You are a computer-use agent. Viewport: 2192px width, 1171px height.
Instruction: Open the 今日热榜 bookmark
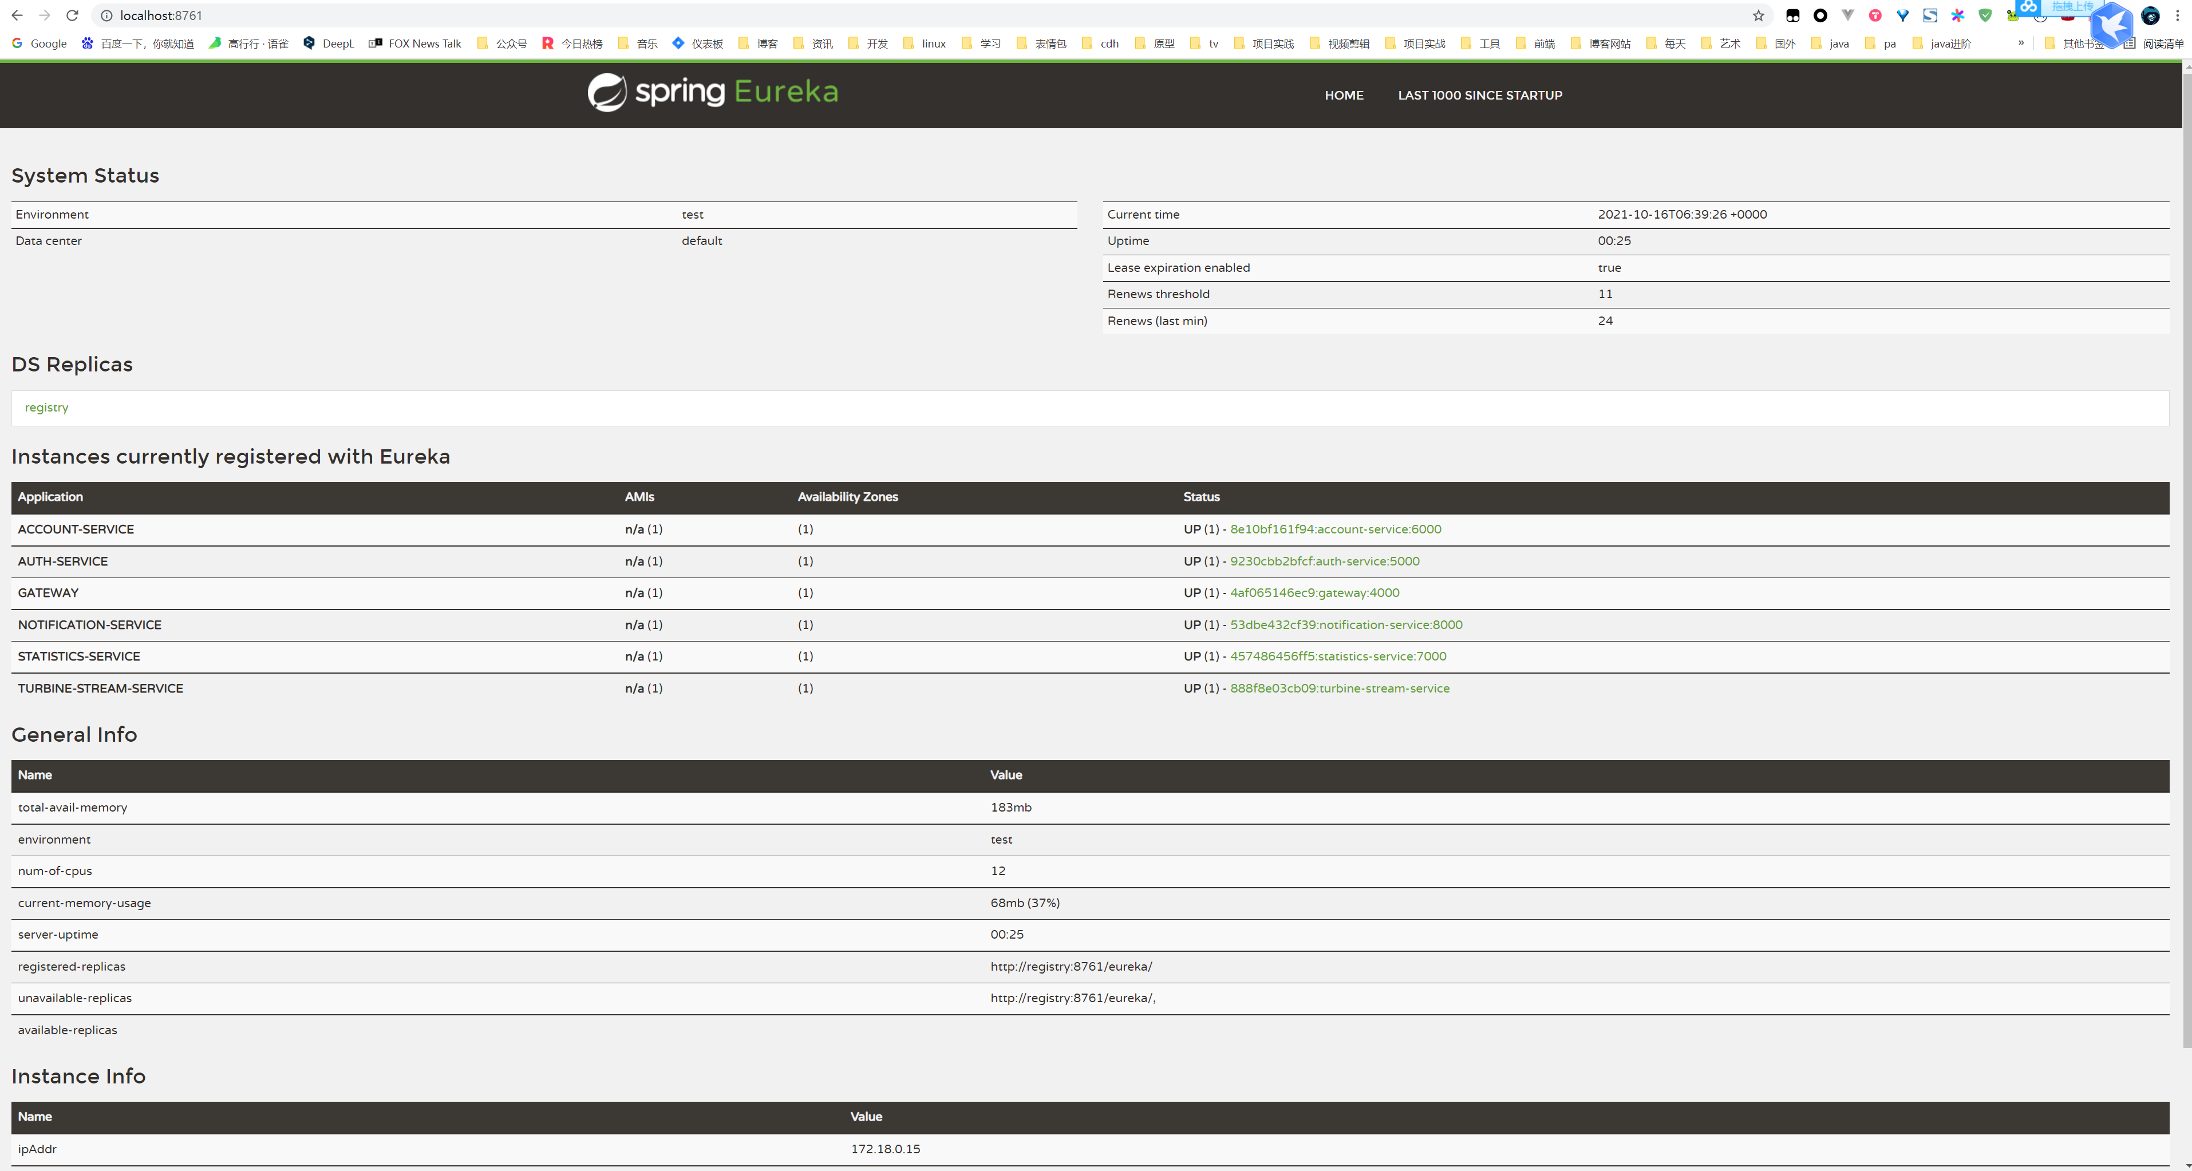tap(572, 43)
